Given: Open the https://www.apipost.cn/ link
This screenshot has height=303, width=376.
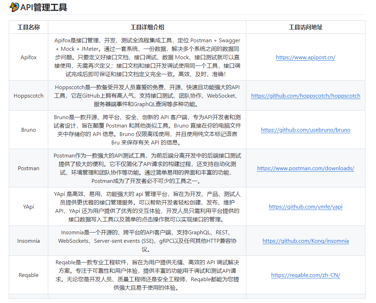Looking at the screenshot, I should (x=306, y=57).
